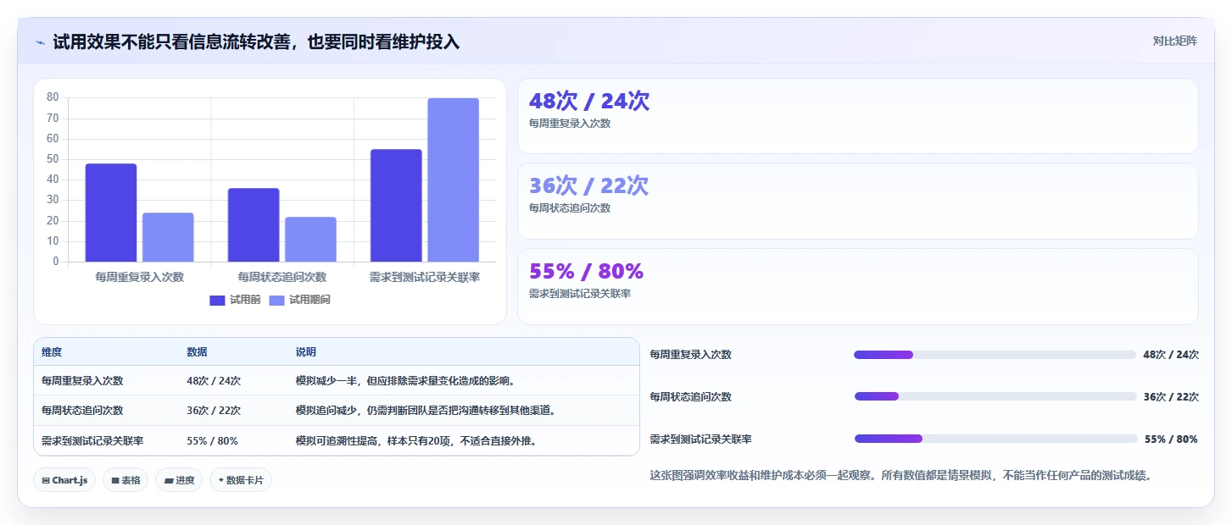Viewport: 1232px width, 525px height.
Task: Click the 表格 tag chip
Action: coord(125,480)
